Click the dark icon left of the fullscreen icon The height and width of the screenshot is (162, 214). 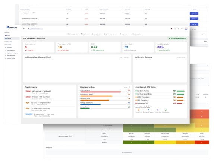click(x=171, y=29)
